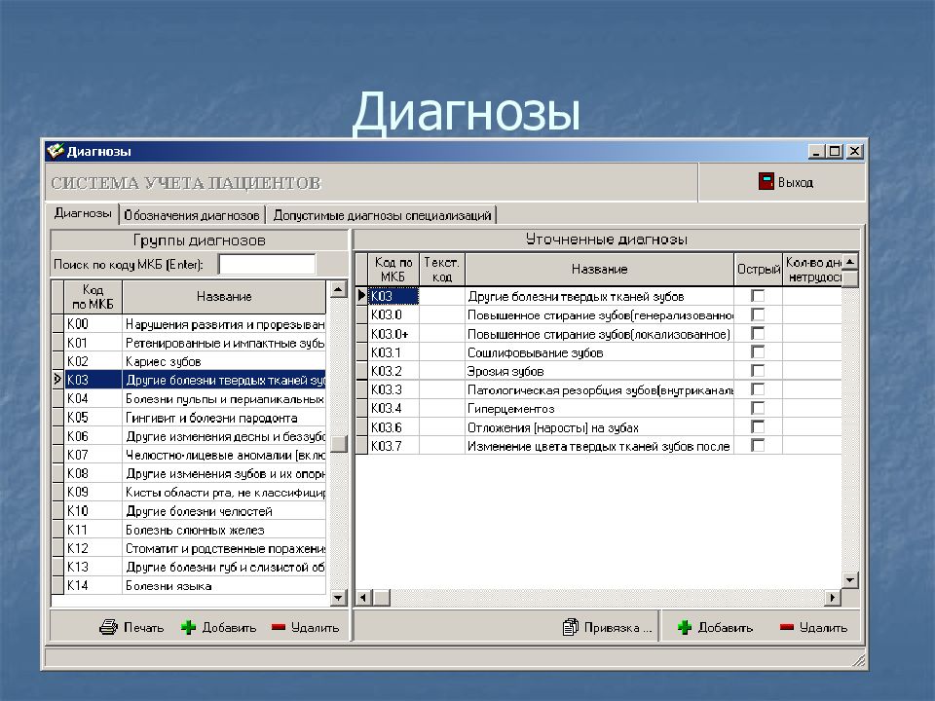Image resolution: width=935 pixels, height=701 pixels.
Task: Open Допустимые диагнозы специализаций tab
Action: pyautogui.click(x=382, y=215)
